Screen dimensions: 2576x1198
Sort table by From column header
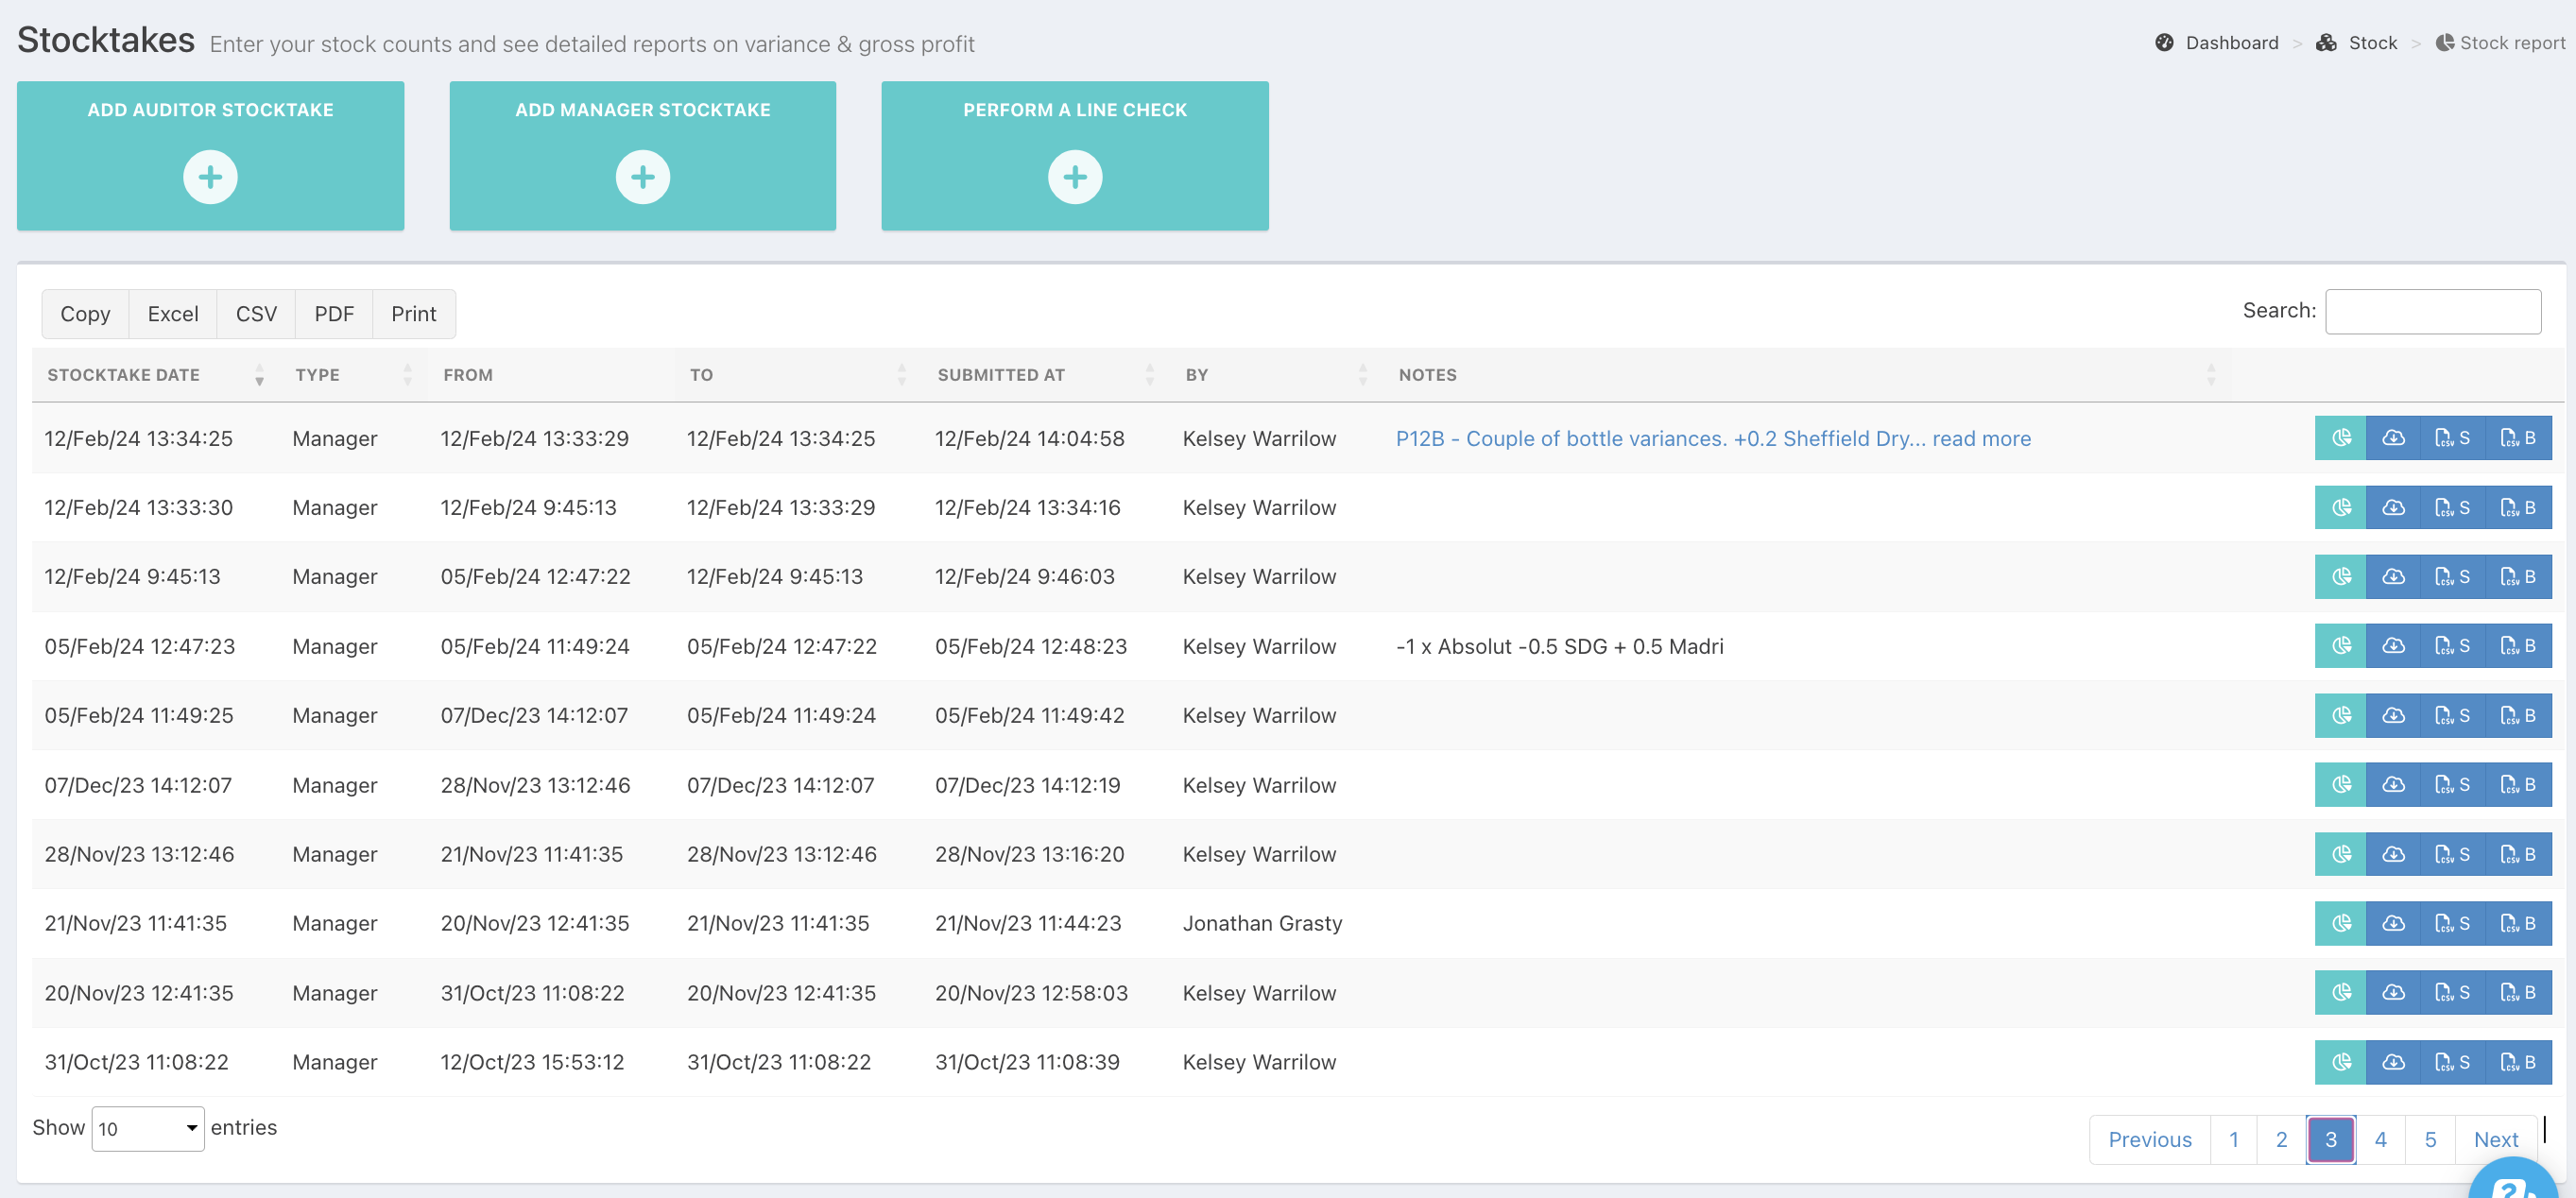[551, 375]
